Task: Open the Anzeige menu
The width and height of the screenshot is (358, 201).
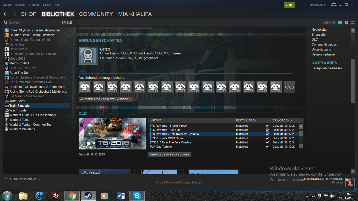Action: tap(20, 5)
